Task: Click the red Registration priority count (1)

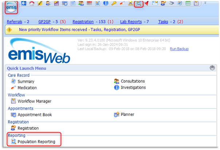Action: point(111,22)
